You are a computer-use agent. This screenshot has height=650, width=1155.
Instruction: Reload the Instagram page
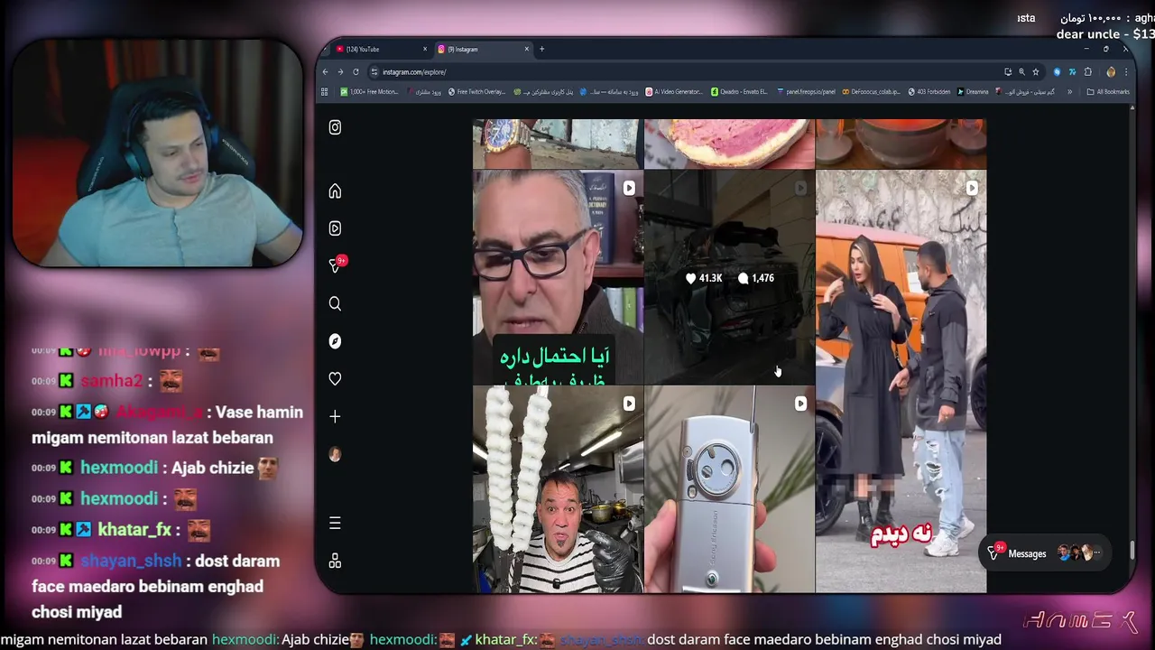tap(356, 71)
